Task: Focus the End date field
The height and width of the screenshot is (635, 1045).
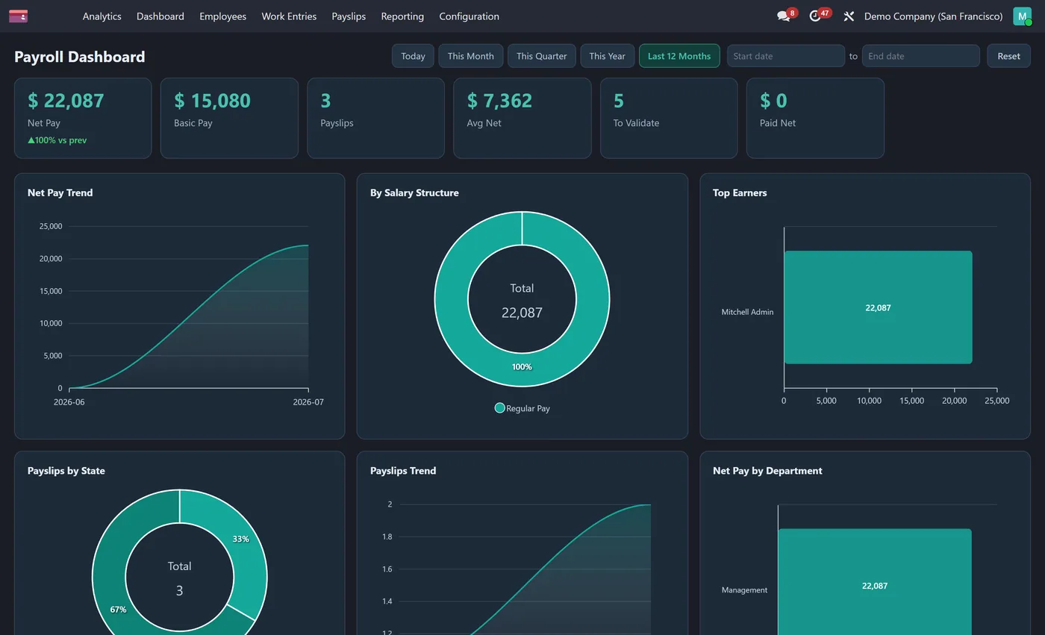Action: pyautogui.click(x=920, y=56)
